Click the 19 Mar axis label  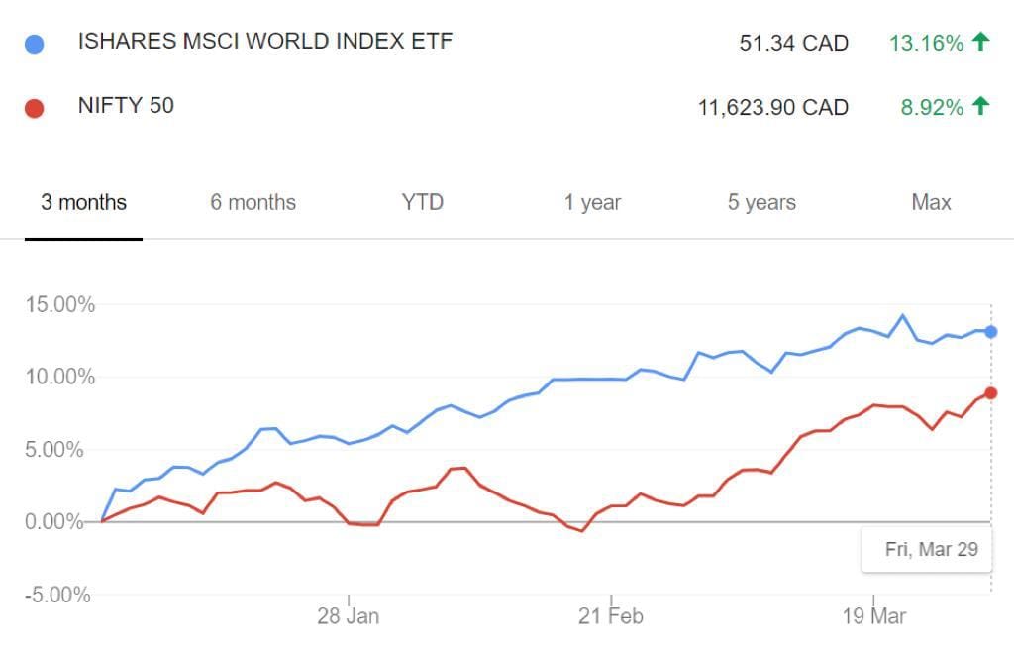pyautogui.click(x=873, y=616)
